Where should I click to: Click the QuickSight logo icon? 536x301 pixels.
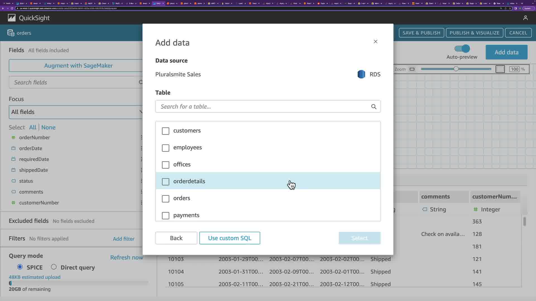point(12,18)
